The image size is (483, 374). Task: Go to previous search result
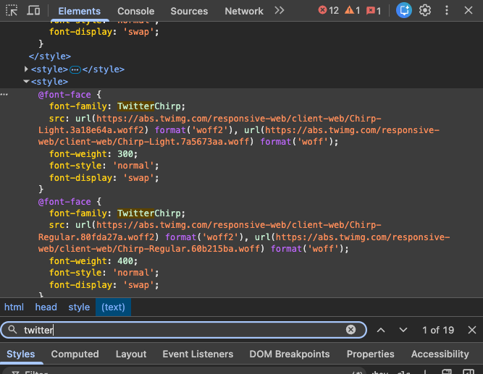pos(381,330)
